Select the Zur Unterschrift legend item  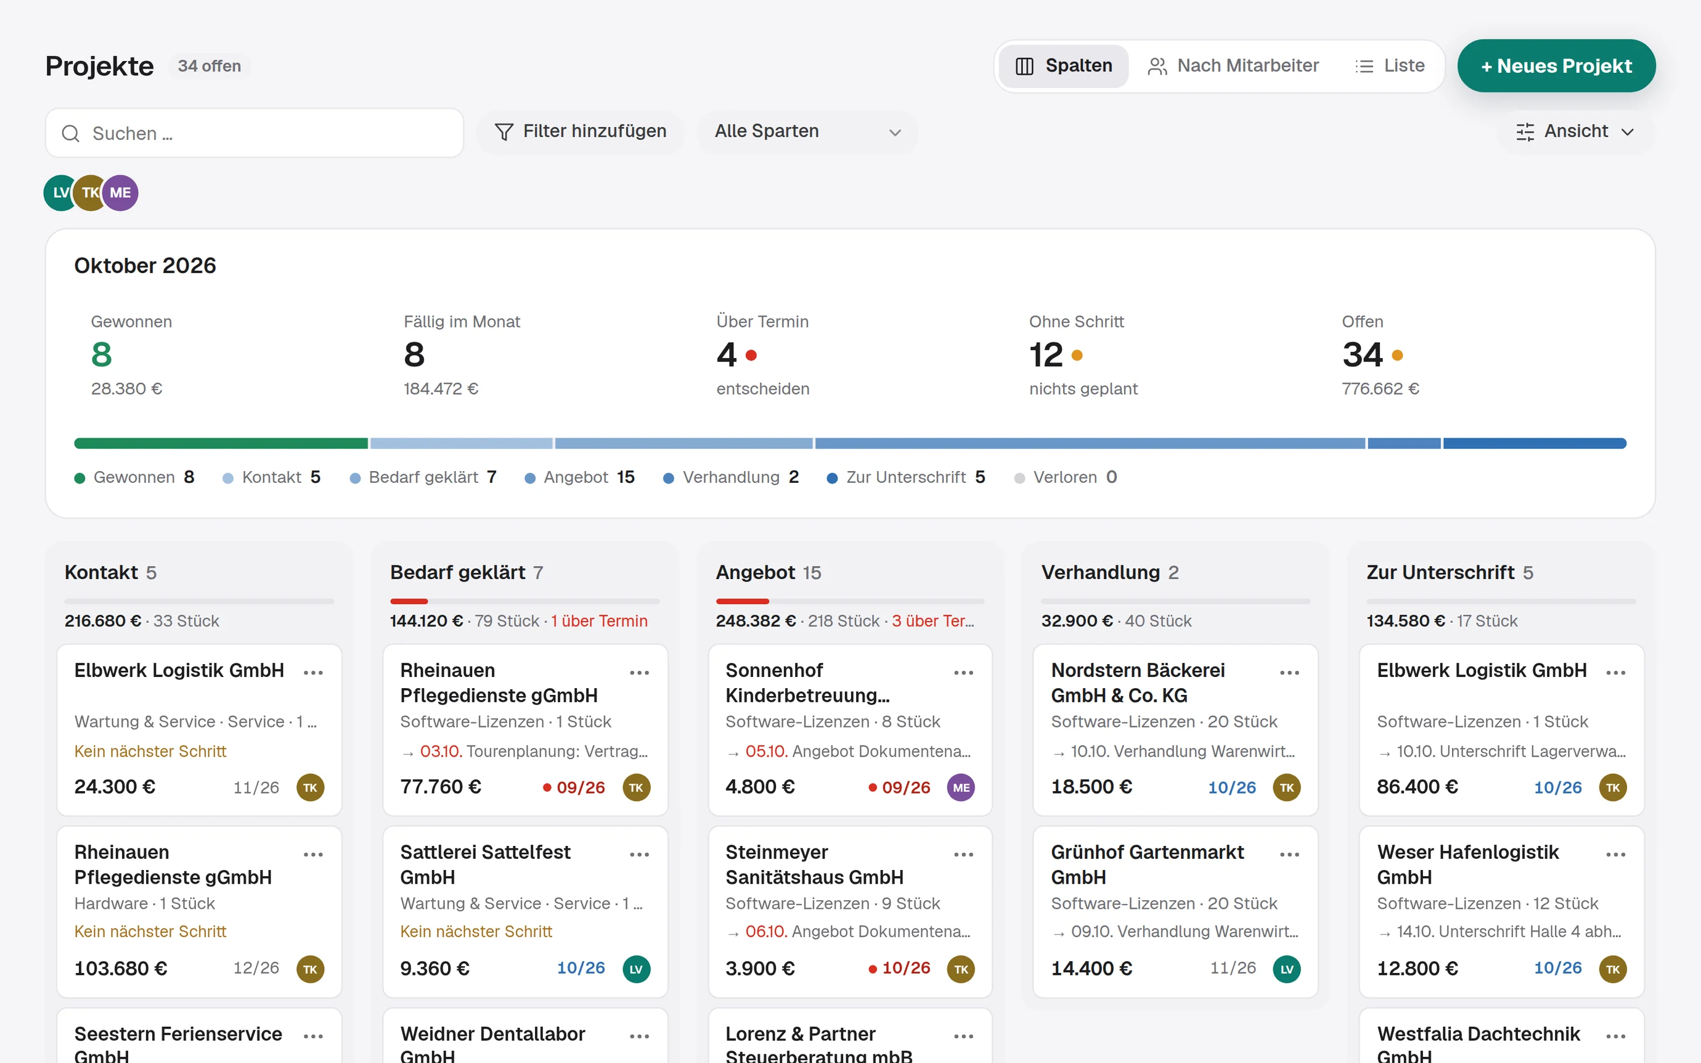905,477
